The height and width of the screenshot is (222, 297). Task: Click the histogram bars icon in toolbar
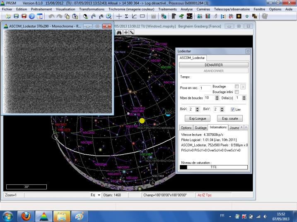point(208,16)
